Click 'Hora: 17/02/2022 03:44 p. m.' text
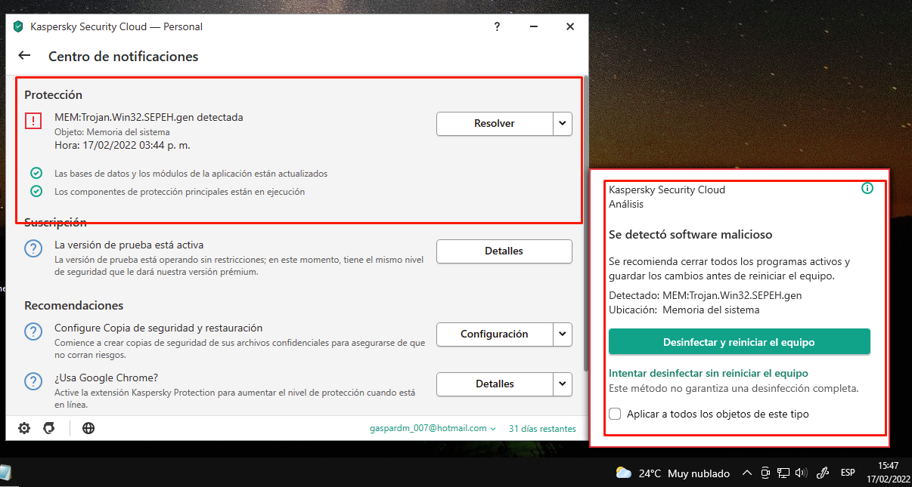 click(122, 145)
